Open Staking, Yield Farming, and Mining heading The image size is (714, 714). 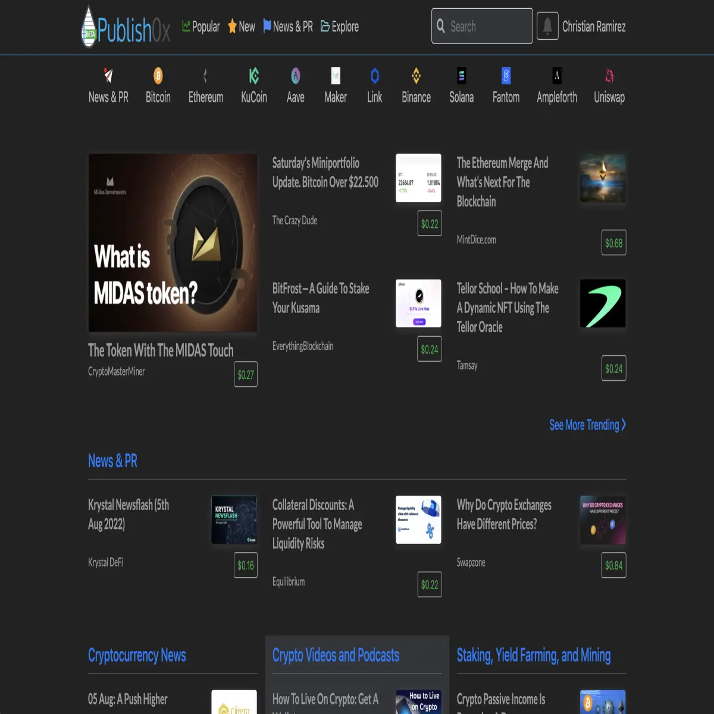(x=534, y=656)
